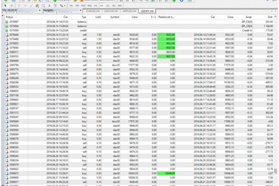The height and width of the screenshot is (186, 279).
Task: Click green take-profit cell 10046.00
Action: 166,173
